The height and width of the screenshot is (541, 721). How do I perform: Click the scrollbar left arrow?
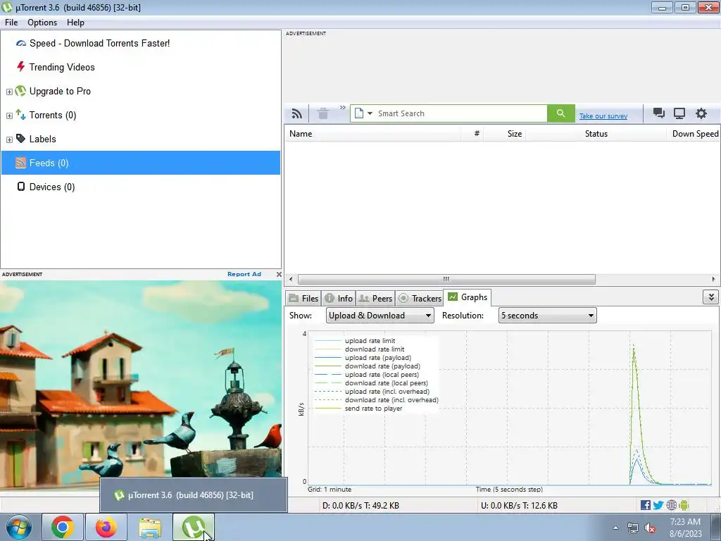(x=291, y=279)
